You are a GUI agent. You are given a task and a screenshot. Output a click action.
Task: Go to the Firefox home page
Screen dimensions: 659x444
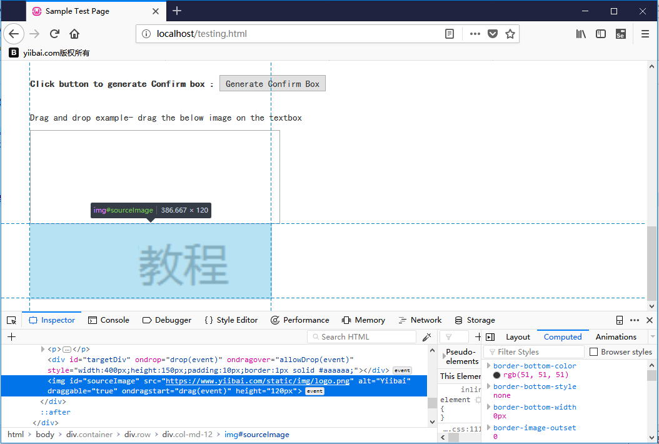[x=74, y=34]
